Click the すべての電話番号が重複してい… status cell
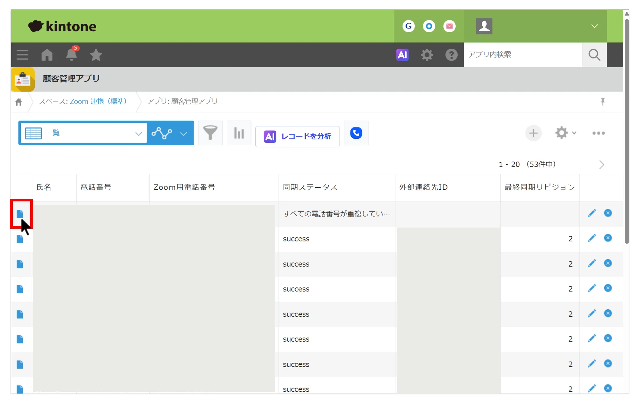The image size is (639, 406). click(336, 214)
